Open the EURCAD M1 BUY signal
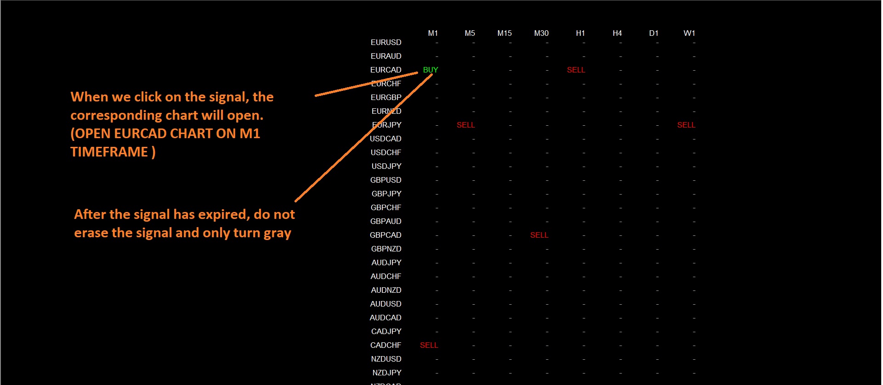The image size is (883, 385). [430, 70]
